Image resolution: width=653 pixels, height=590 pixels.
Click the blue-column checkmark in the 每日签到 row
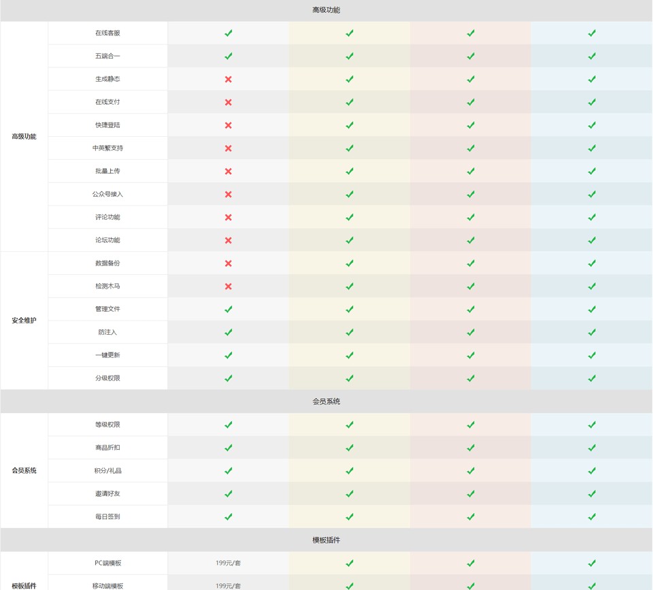click(592, 517)
